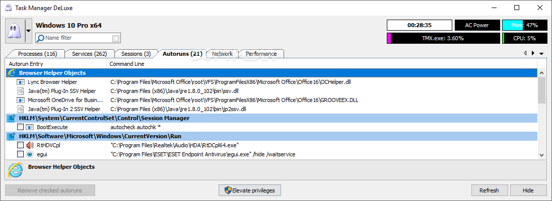Click the large Internet Explorer icon in details pane
Screen dimensions: 552x201
click(15, 171)
